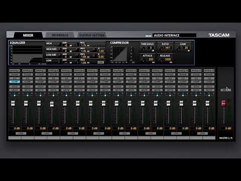Click the Mode field showing AUDIO INTERFACE
The image size is (241, 181).
[174, 35]
